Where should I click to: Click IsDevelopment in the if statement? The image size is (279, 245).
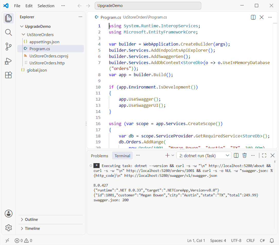tap(175, 87)
